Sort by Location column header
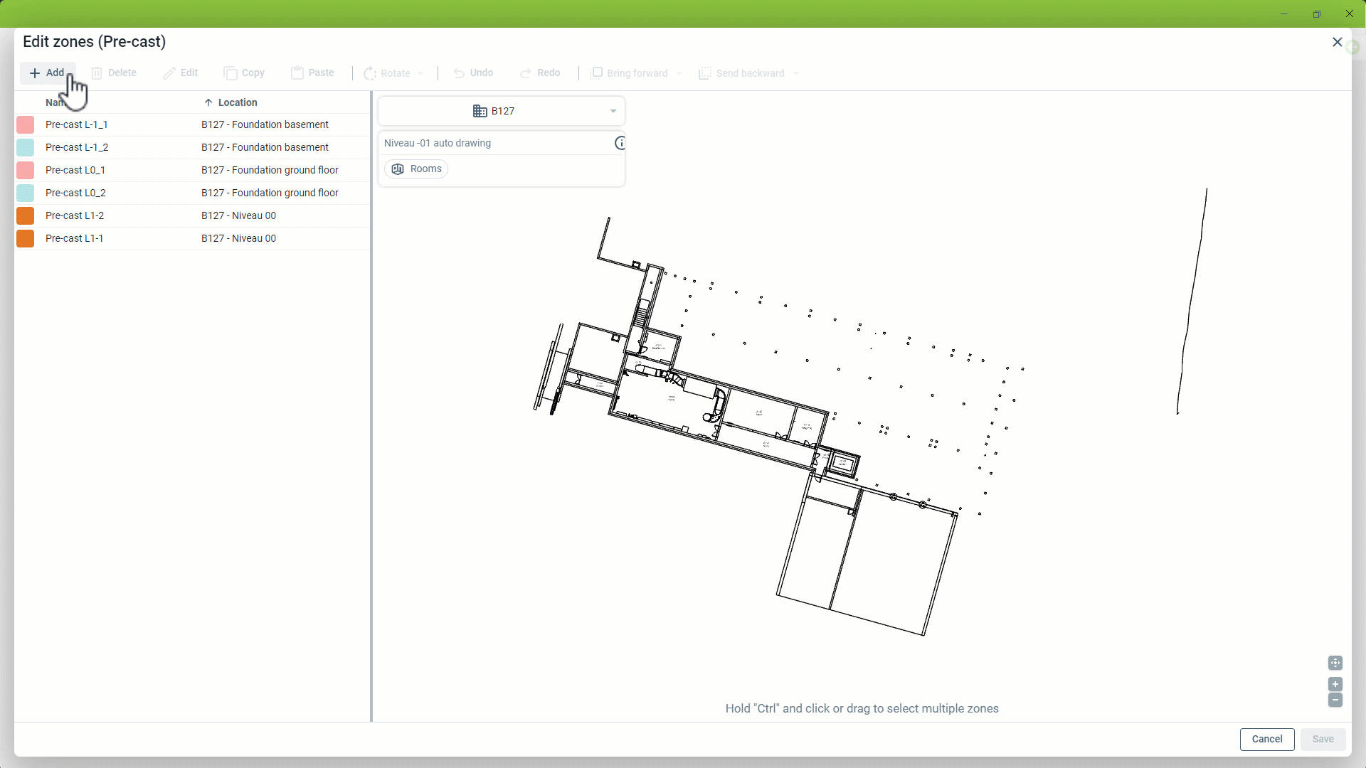The height and width of the screenshot is (768, 1366). pyautogui.click(x=237, y=102)
